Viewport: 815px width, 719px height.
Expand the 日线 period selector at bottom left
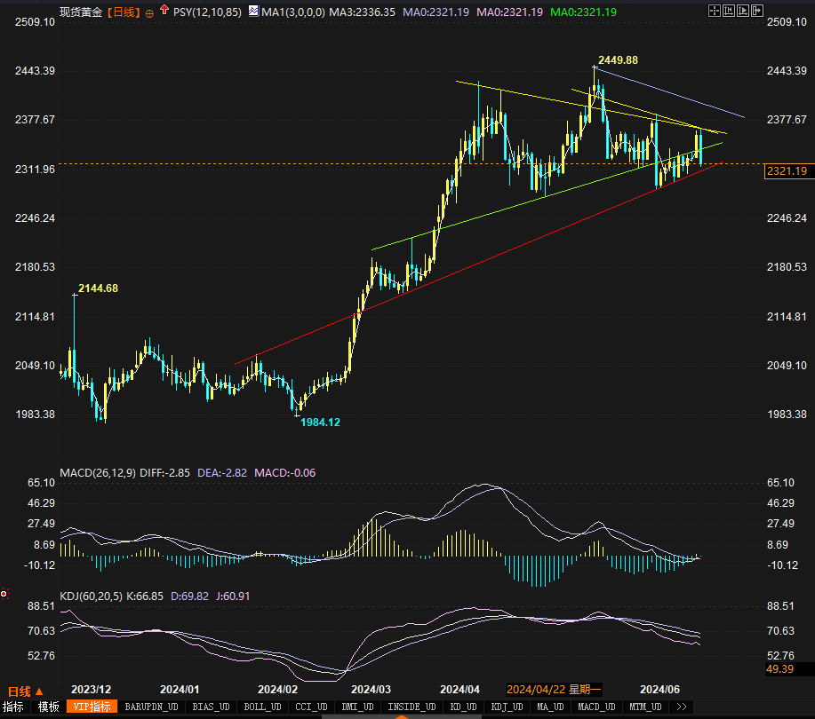pyautogui.click(x=26, y=691)
